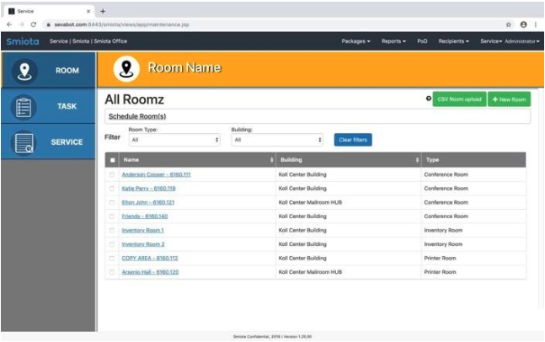The width and height of the screenshot is (545, 342).
Task: Open the Katie Perry - 6160.119 room link
Action: 148,189
